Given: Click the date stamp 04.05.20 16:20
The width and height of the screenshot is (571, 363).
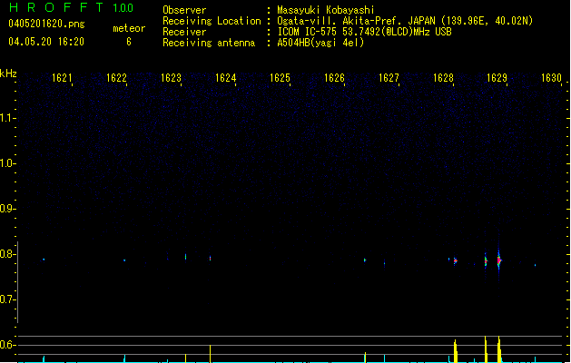Looking at the screenshot, I should (x=46, y=42).
